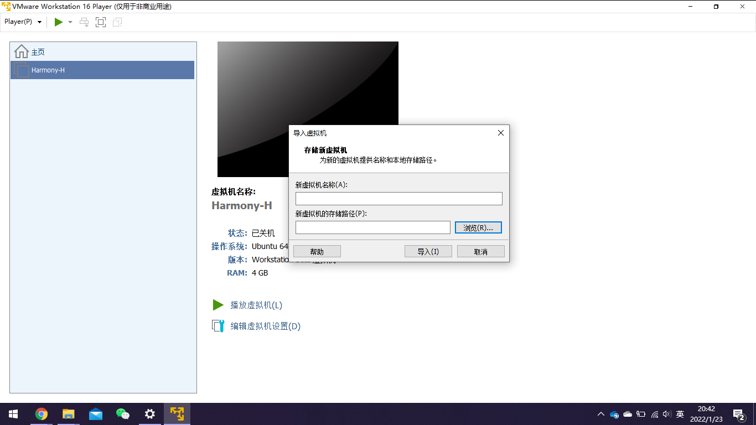Click the battery power tray icon
This screenshot has width=756, height=425.
point(641,414)
